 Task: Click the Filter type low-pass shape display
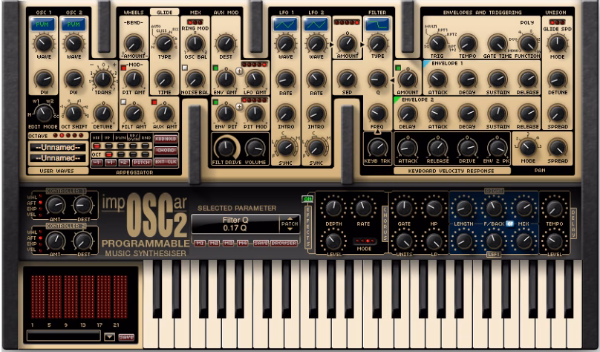377,25
